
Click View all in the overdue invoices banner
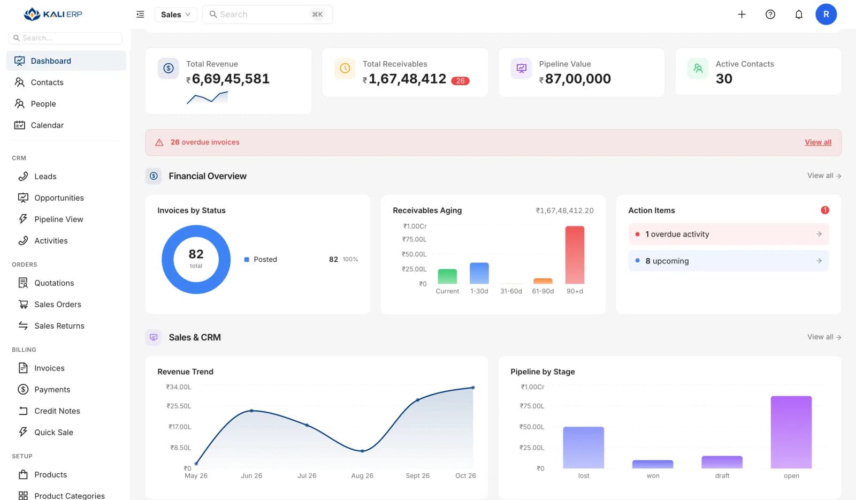(x=818, y=142)
